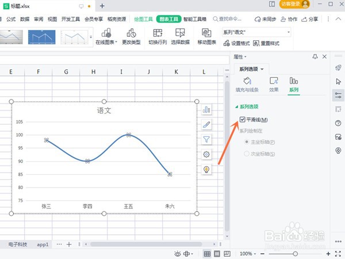Select the 填充与线条 fill and line tab

[247, 85]
